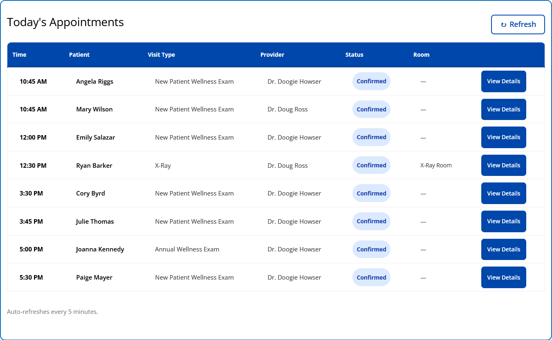
Task: View details for Angela Riggs appointment
Action: point(503,81)
